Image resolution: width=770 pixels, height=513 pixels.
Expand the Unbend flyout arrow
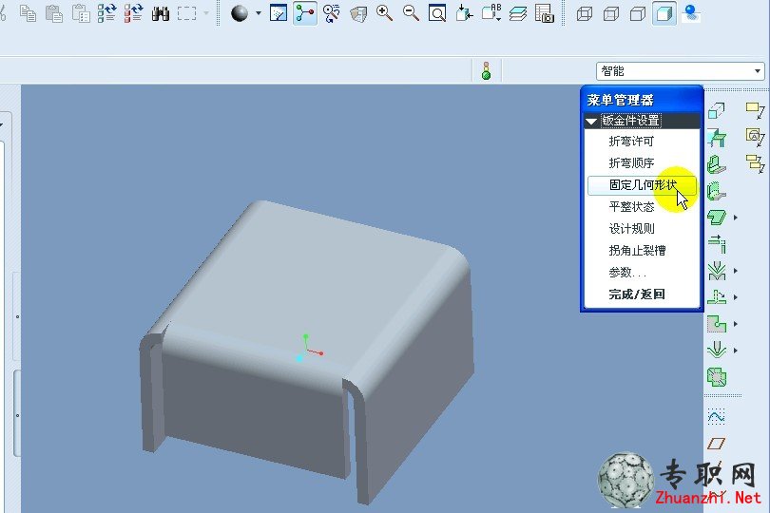[x=736, y=297]
